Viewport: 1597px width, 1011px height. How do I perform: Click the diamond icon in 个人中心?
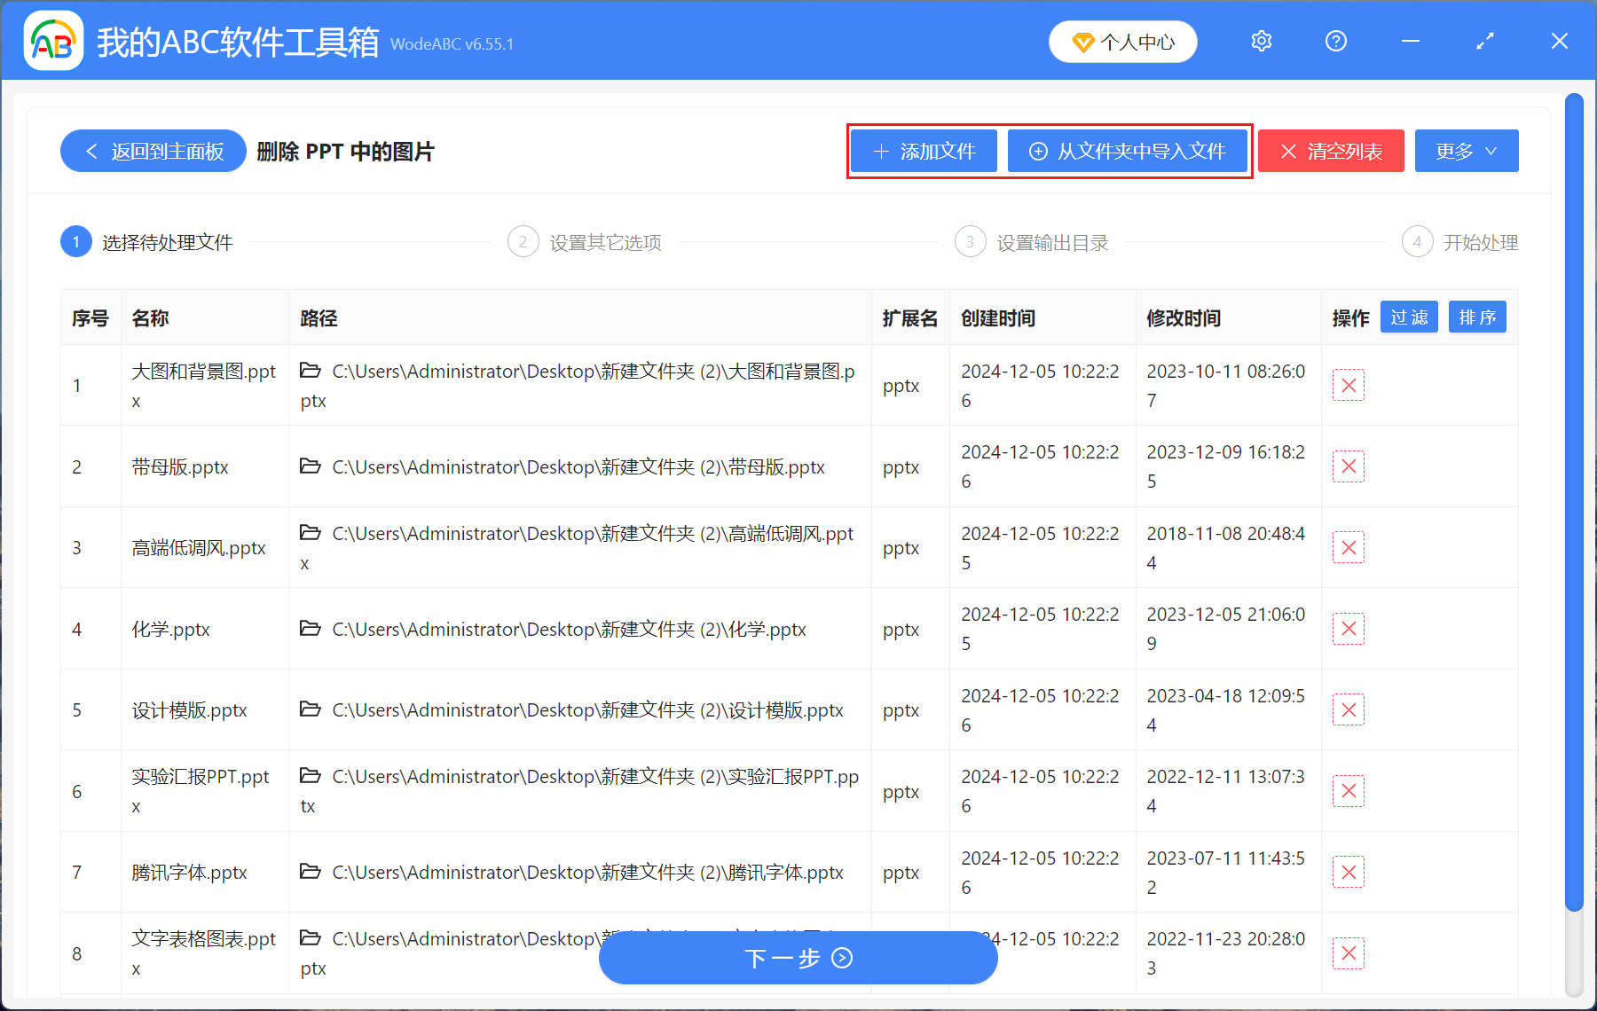point(1082,42)
